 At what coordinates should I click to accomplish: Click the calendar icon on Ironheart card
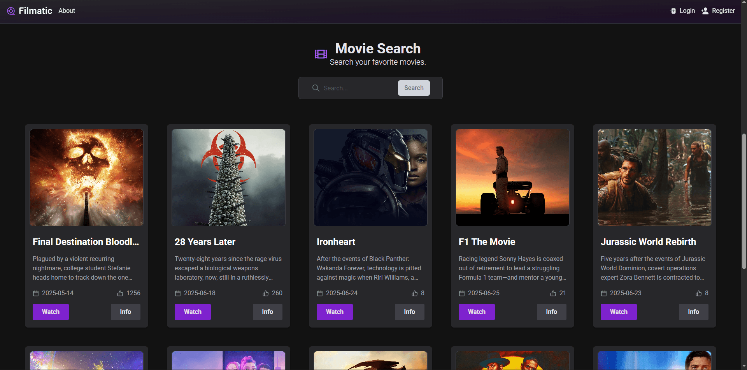click(320, 293)
